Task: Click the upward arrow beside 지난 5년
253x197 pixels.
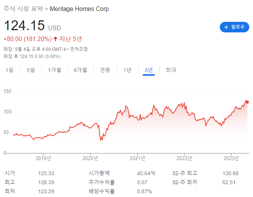Action: [x=55, y=39]
